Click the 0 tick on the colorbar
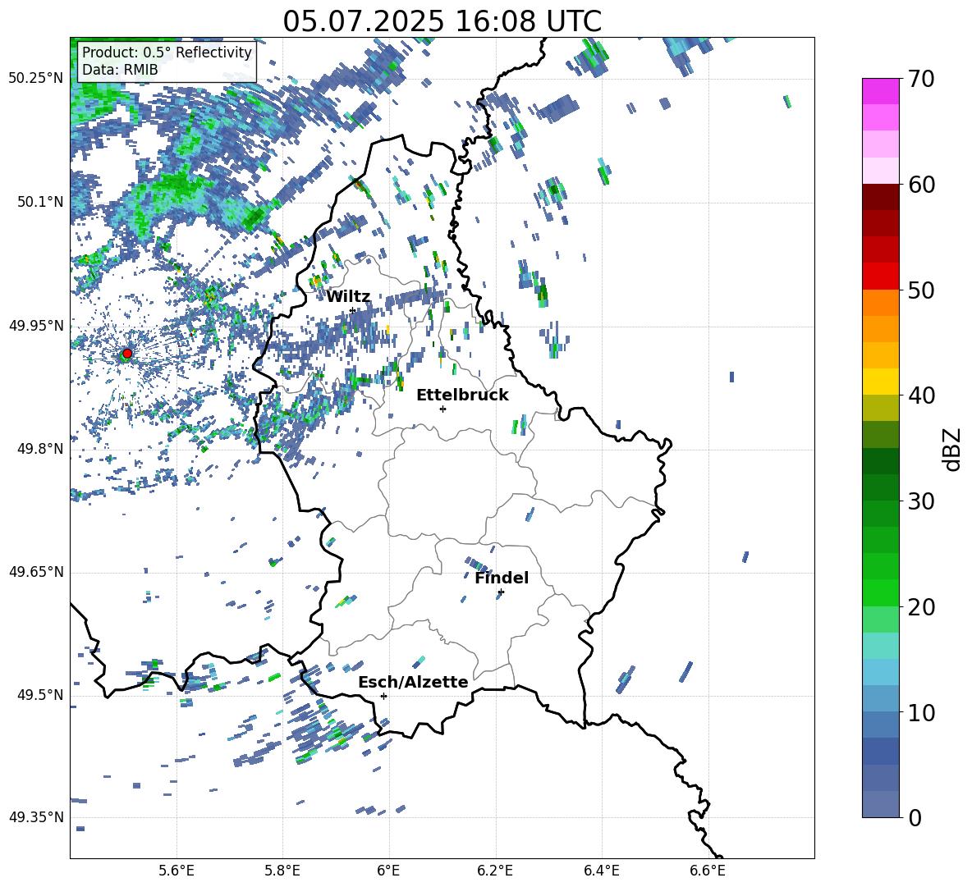Viewport: 972px width, 887px height. point(915,817)
